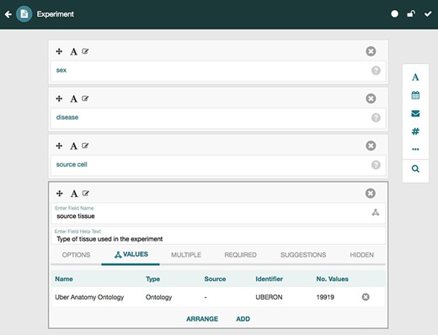This screenshot has height=335, width=438.
Task: Click the text type icon on source tissue field
Action: (74, 194)
